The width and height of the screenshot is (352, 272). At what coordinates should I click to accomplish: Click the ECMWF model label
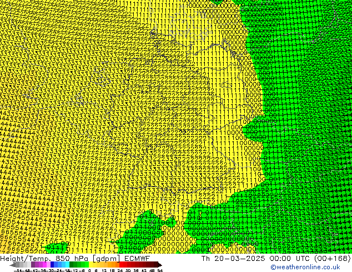[x=137, y=258]
